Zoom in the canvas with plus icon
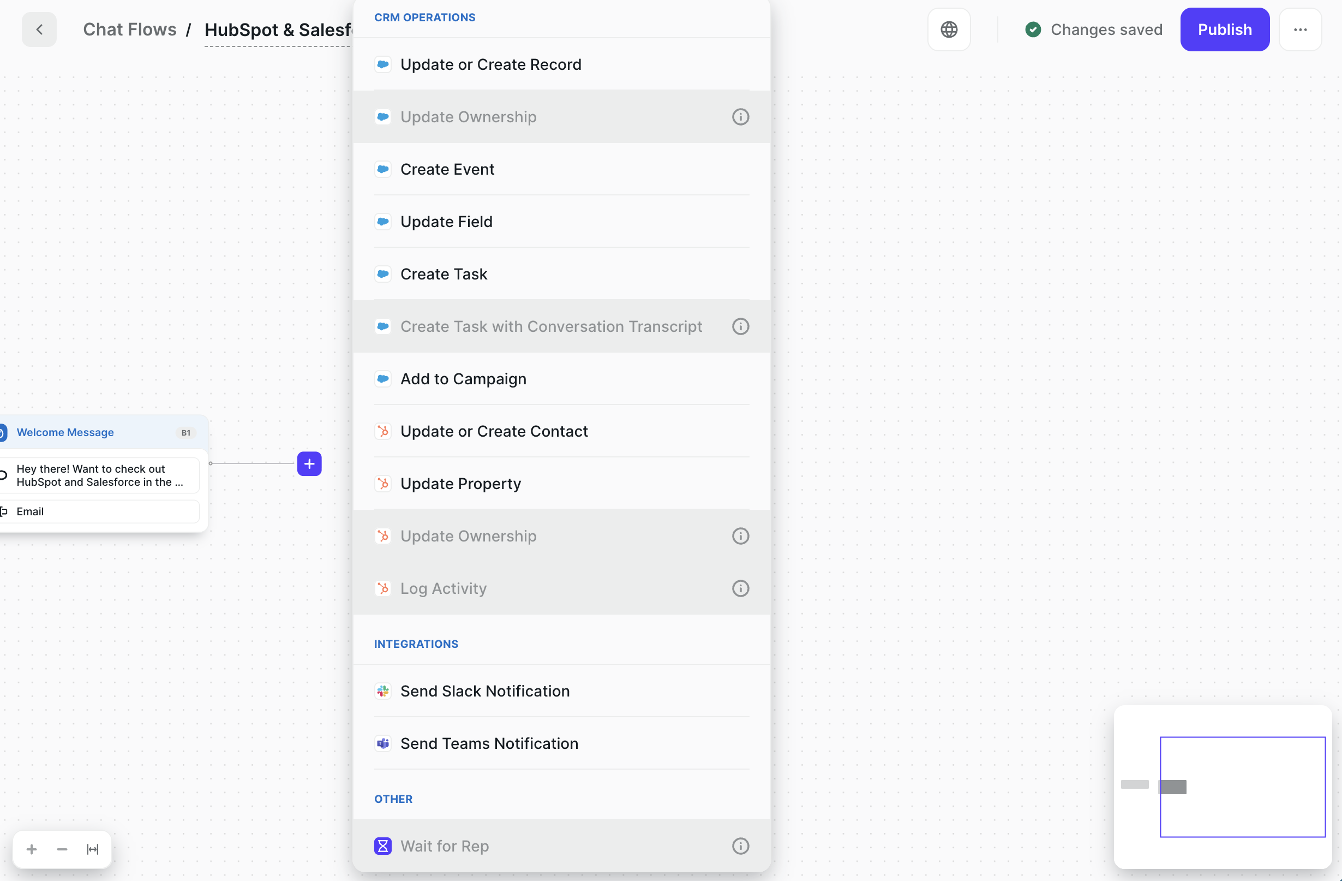Viewport: 1342px width, 881px height. [x=32, y=849]
